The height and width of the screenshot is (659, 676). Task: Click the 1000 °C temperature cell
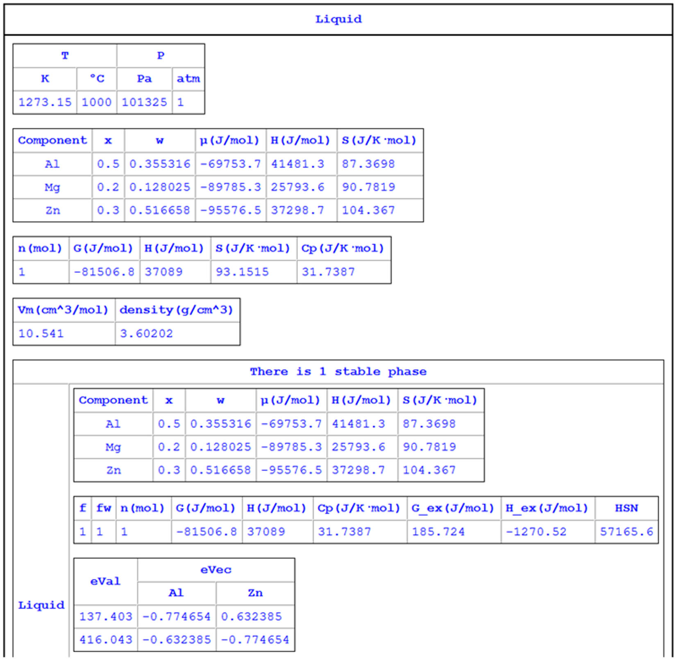97,102
